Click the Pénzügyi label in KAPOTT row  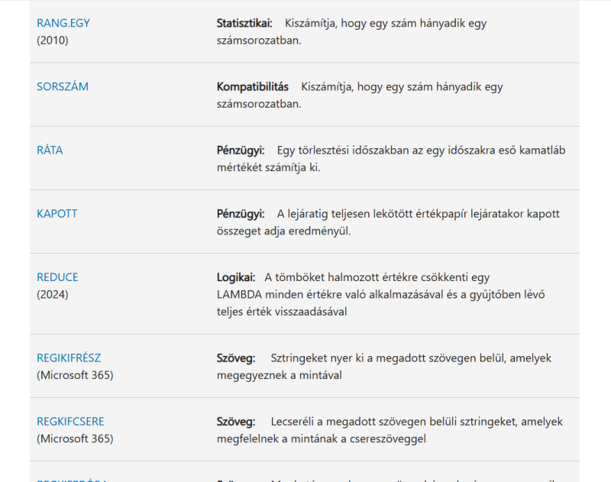tap(241, 214)
